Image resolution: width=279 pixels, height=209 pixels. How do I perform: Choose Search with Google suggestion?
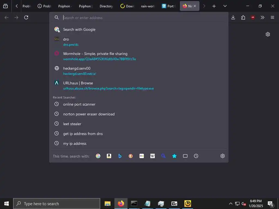(139, 29)
